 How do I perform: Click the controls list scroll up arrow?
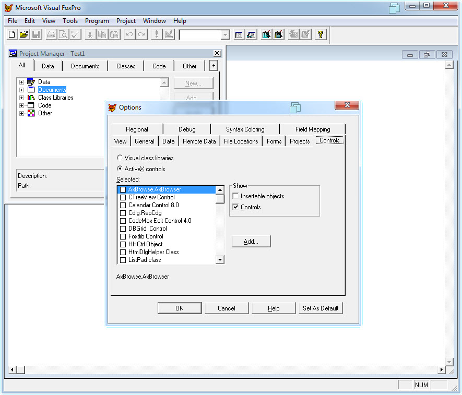pos(220,190)
